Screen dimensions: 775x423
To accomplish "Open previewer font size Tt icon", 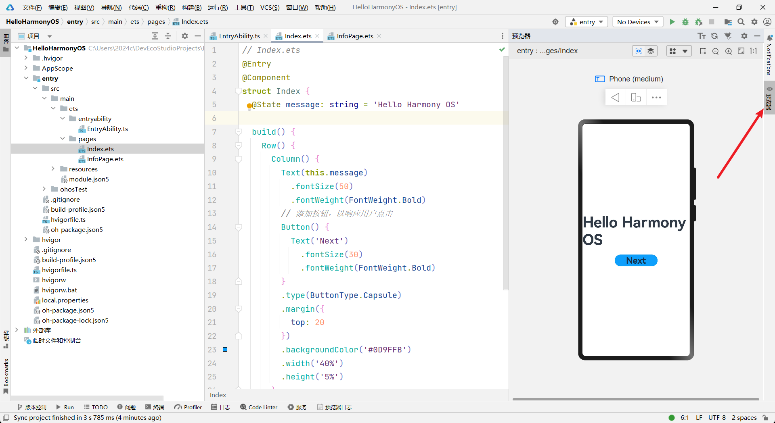I will pyautogui.click(x=702, y=36).
